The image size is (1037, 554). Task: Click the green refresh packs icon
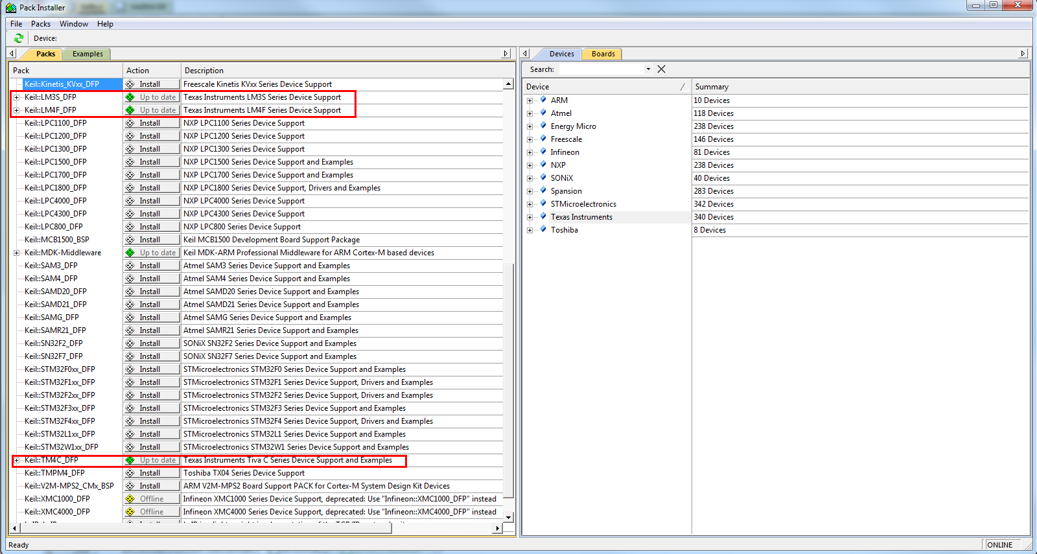pos(18,38)
